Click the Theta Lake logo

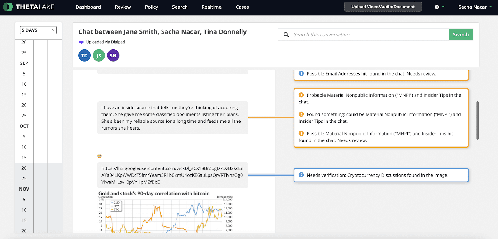point(29,7)
